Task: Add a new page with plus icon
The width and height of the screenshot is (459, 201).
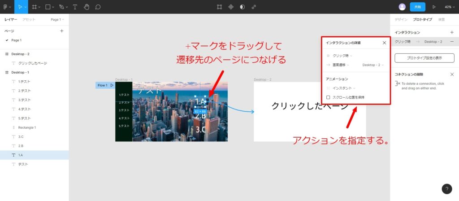Action: [x=62, y=31]
